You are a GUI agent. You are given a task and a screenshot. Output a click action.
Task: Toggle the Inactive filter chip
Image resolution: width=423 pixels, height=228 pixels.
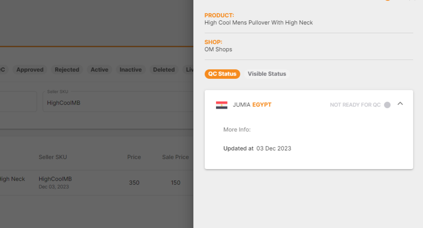(131, 70)
